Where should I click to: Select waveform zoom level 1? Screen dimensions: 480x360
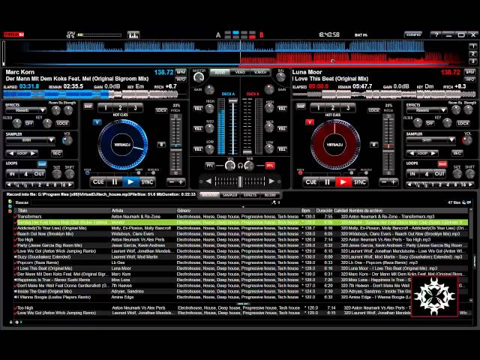(472, 46)
